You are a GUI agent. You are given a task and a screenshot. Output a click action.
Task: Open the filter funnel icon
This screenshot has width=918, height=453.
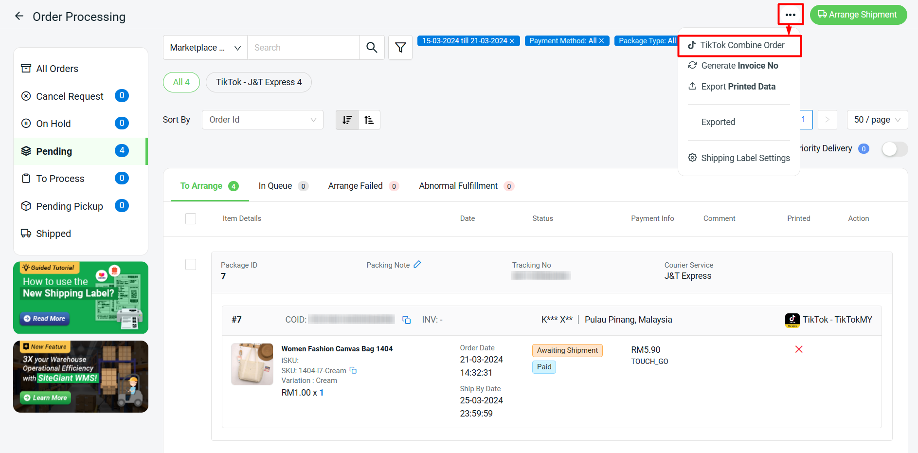(x=400, y=48)
